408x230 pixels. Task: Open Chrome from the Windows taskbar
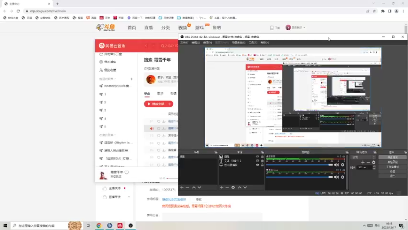[x=99, y=225]
